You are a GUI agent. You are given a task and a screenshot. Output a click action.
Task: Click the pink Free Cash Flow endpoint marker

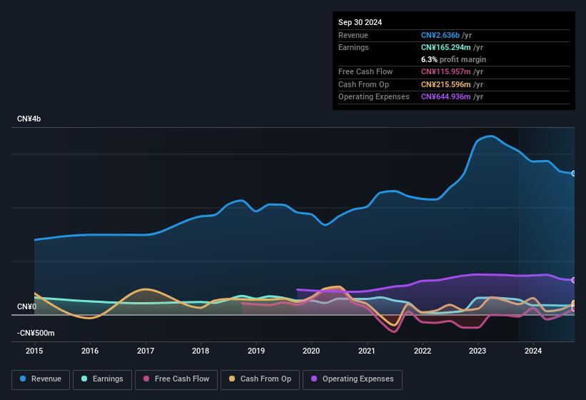click(x=574, y=309)
